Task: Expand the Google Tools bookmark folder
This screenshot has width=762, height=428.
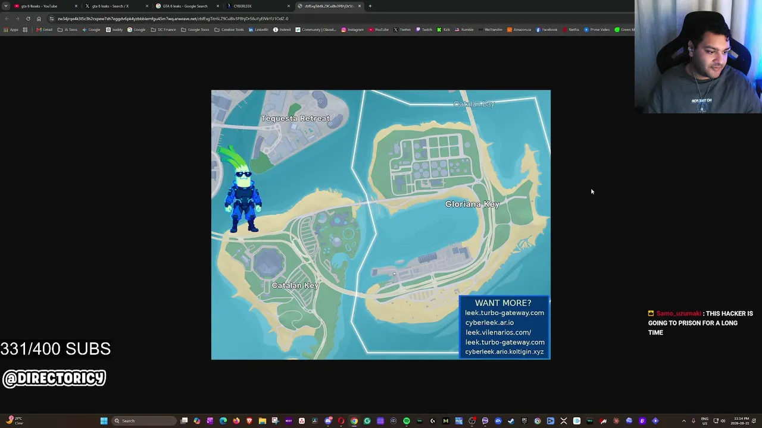Action: tap(195, 30)
